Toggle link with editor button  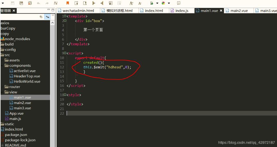(x=47, y=17)
